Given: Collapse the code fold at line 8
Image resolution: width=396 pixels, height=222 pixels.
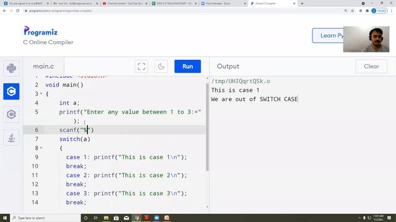Looking at the screenshot, I should (x=41, y=148).
